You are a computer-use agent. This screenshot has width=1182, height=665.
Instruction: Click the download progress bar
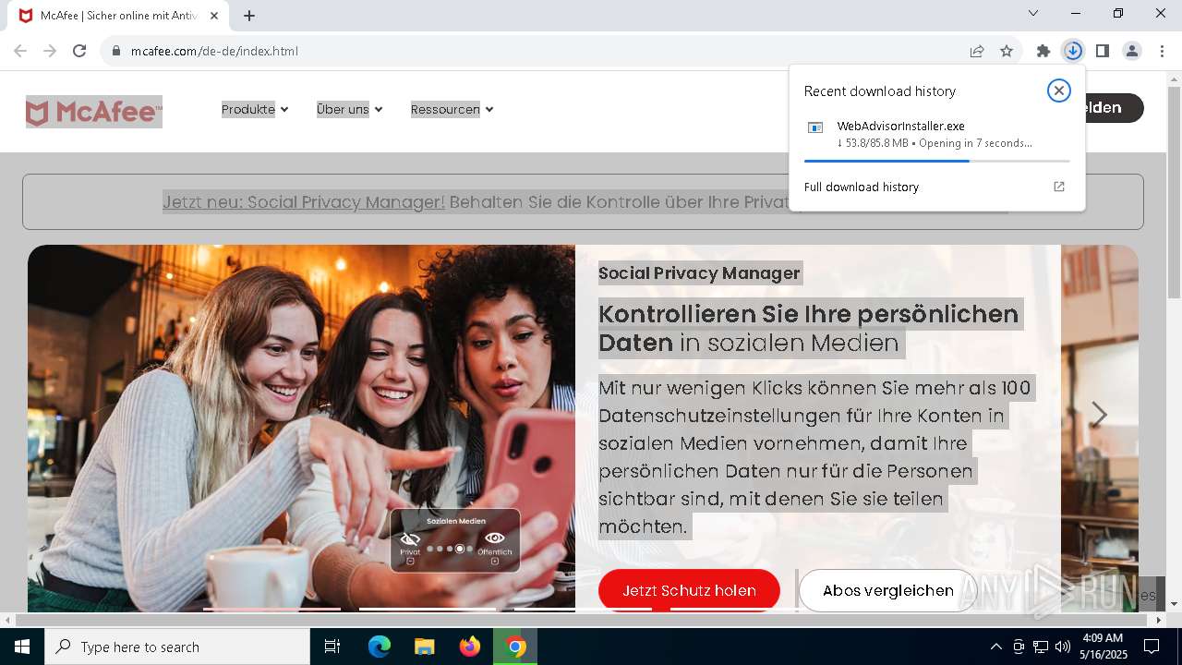pos(936,161)
